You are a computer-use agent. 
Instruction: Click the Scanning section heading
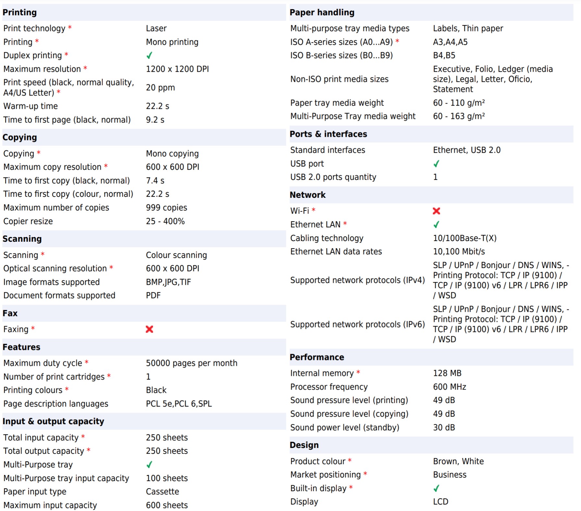pyautogui.click(x=22, y=239)
